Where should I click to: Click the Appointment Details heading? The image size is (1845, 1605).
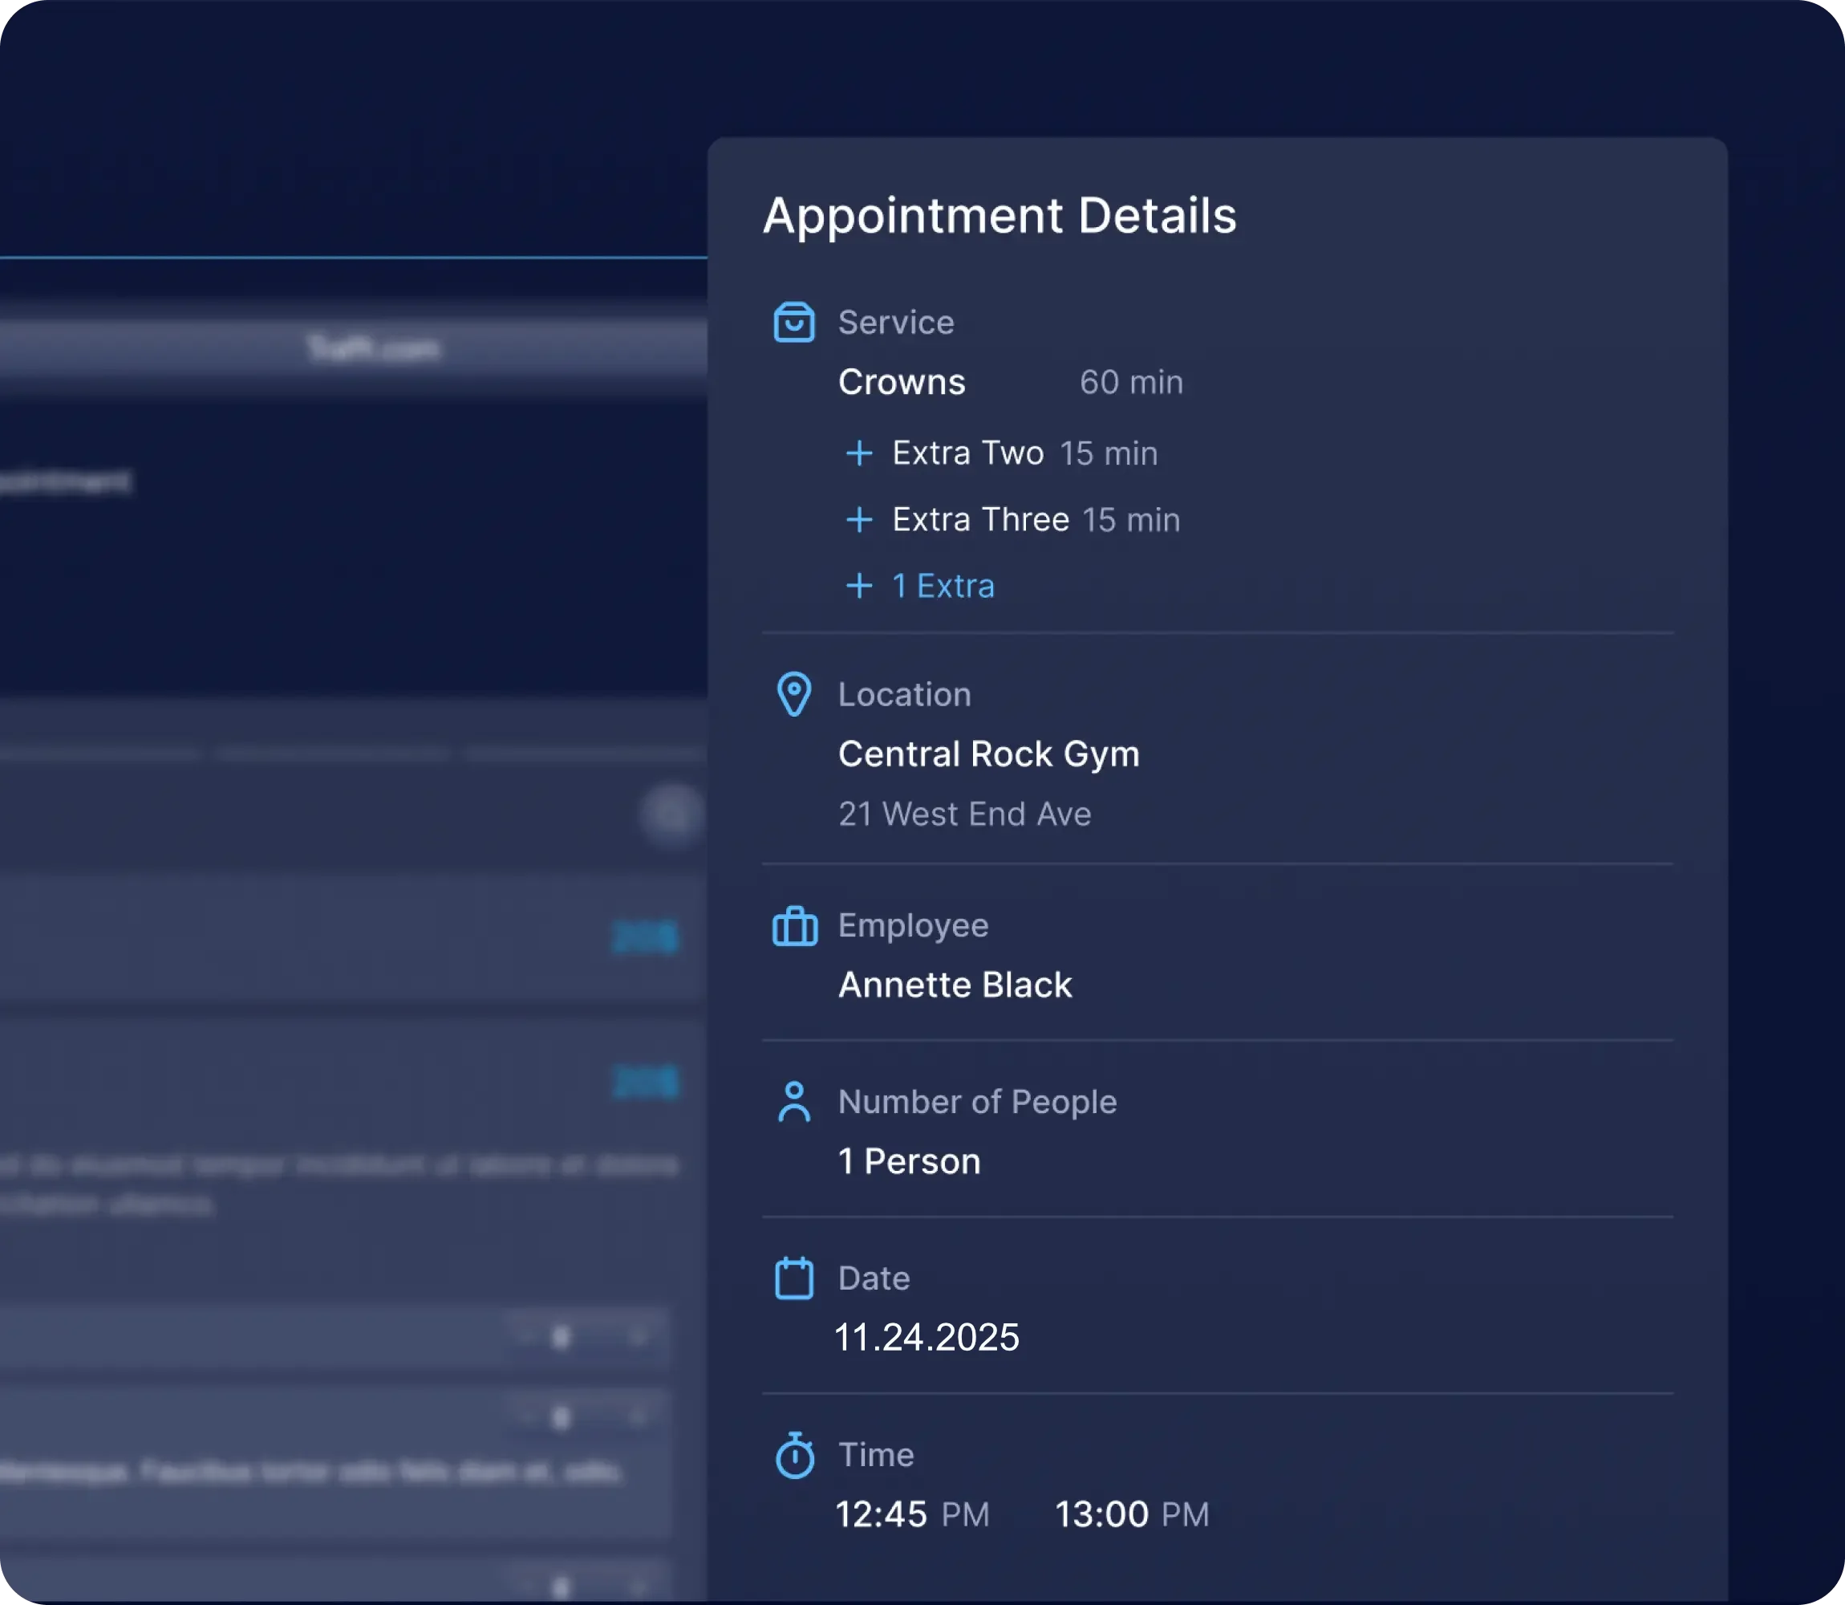pos(999,216)
